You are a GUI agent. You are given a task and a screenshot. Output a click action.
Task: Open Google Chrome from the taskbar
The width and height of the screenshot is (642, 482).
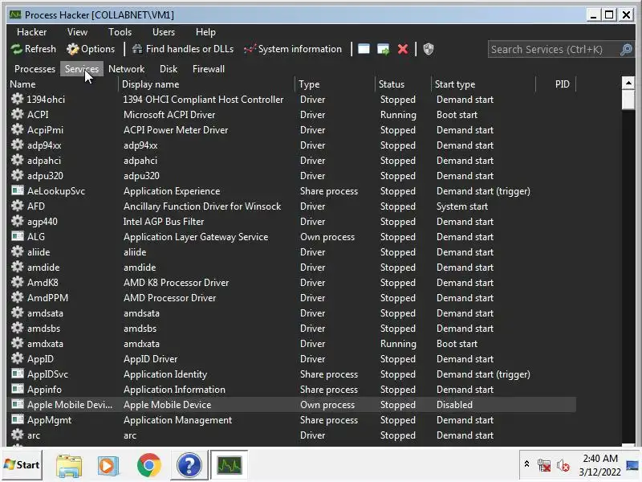coord(148,465)
